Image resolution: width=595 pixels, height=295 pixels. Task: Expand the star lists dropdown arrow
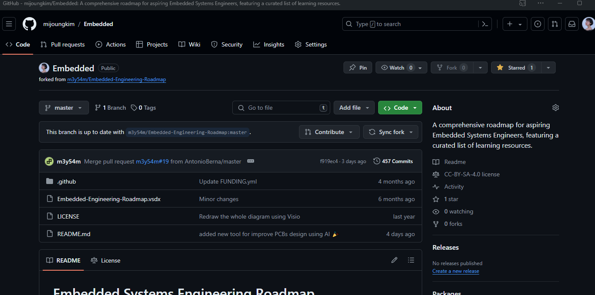pyautogui.click(x=548, y=67)
